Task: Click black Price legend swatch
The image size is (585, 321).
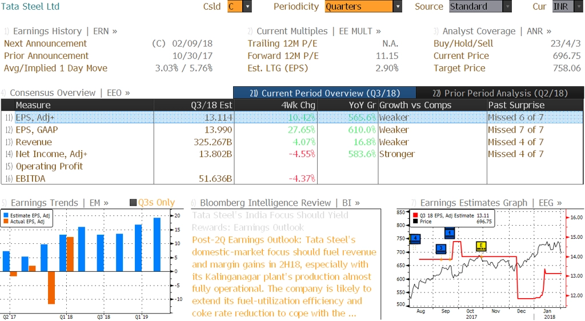Action: pyautogui.click(x=415, y=222)
